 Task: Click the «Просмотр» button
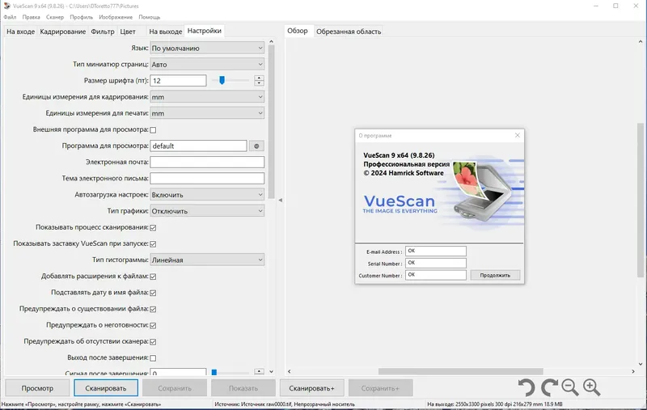pos(37,388)
